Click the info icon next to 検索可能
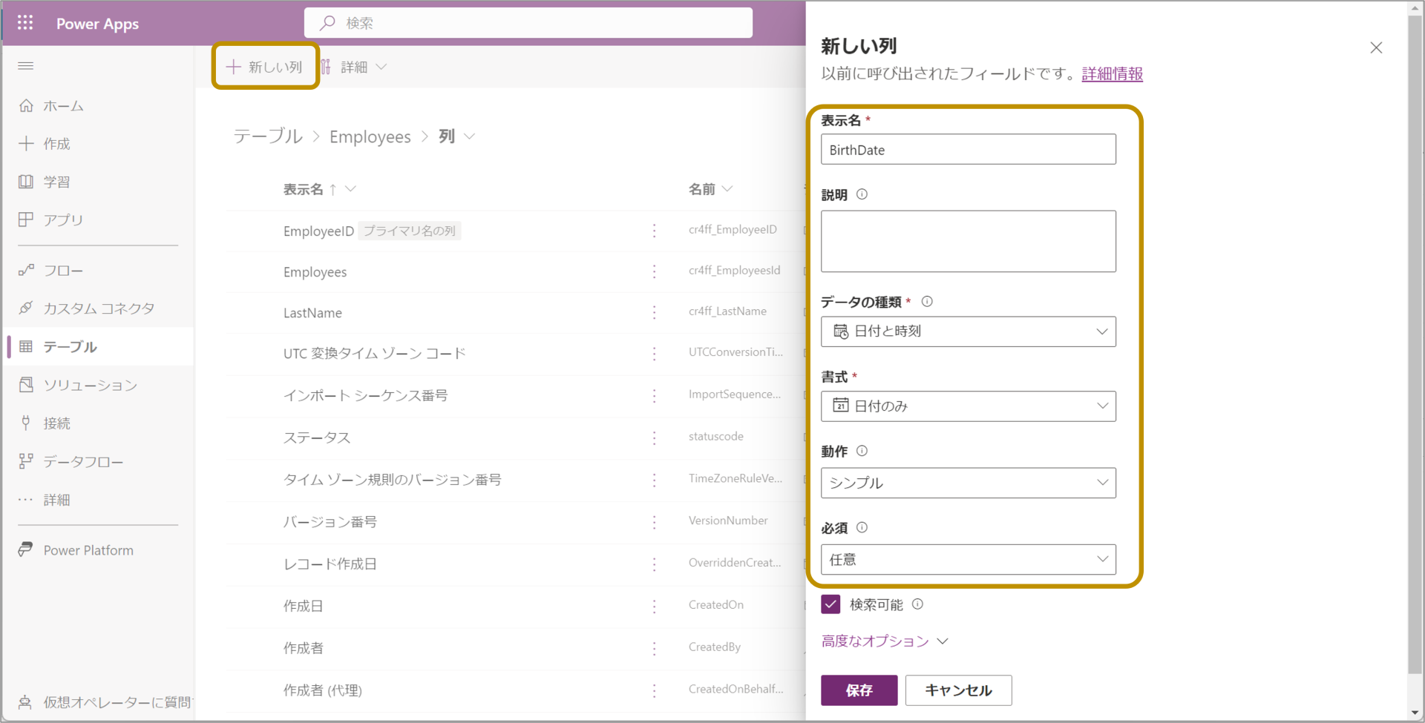The width and height of the screenshot is (1425, 723). coord(917,604)
